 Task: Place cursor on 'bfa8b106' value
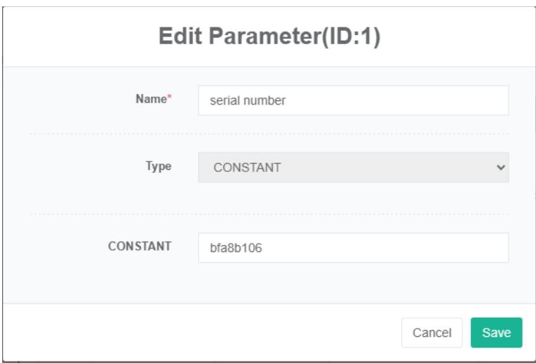236,248
